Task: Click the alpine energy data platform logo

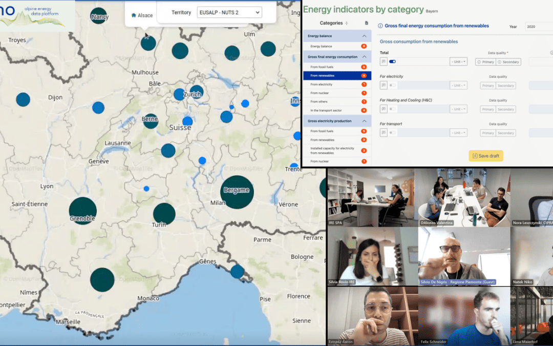Action: click(x=31, y=14)
